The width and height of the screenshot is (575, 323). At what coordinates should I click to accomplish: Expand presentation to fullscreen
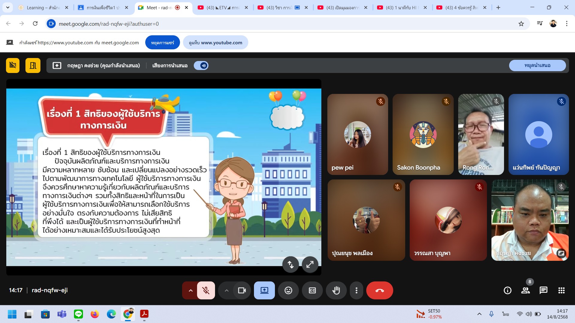[x=310, y=264]
